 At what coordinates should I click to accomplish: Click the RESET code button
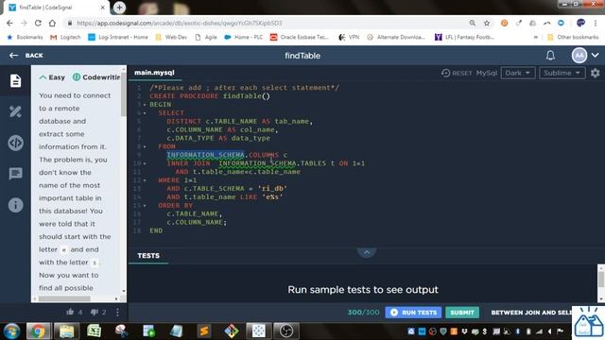[x=457, y=73]
